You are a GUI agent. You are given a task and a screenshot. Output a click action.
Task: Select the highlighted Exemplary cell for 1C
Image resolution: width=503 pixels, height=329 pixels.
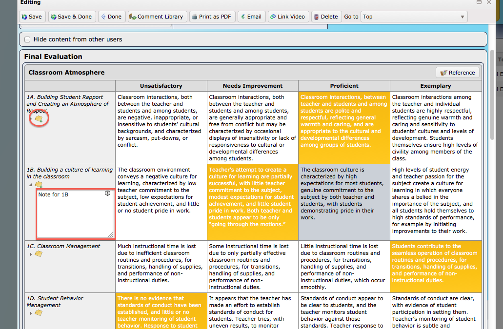(436, 267)
